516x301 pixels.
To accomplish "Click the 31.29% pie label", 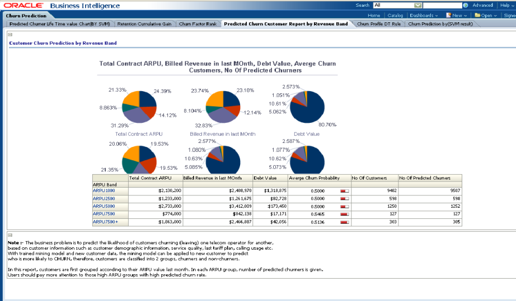I will (x=119, y=126).
